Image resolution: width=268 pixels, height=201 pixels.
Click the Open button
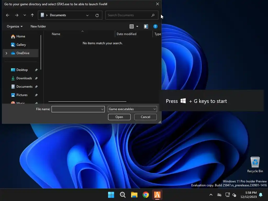[x=119, y=117]
